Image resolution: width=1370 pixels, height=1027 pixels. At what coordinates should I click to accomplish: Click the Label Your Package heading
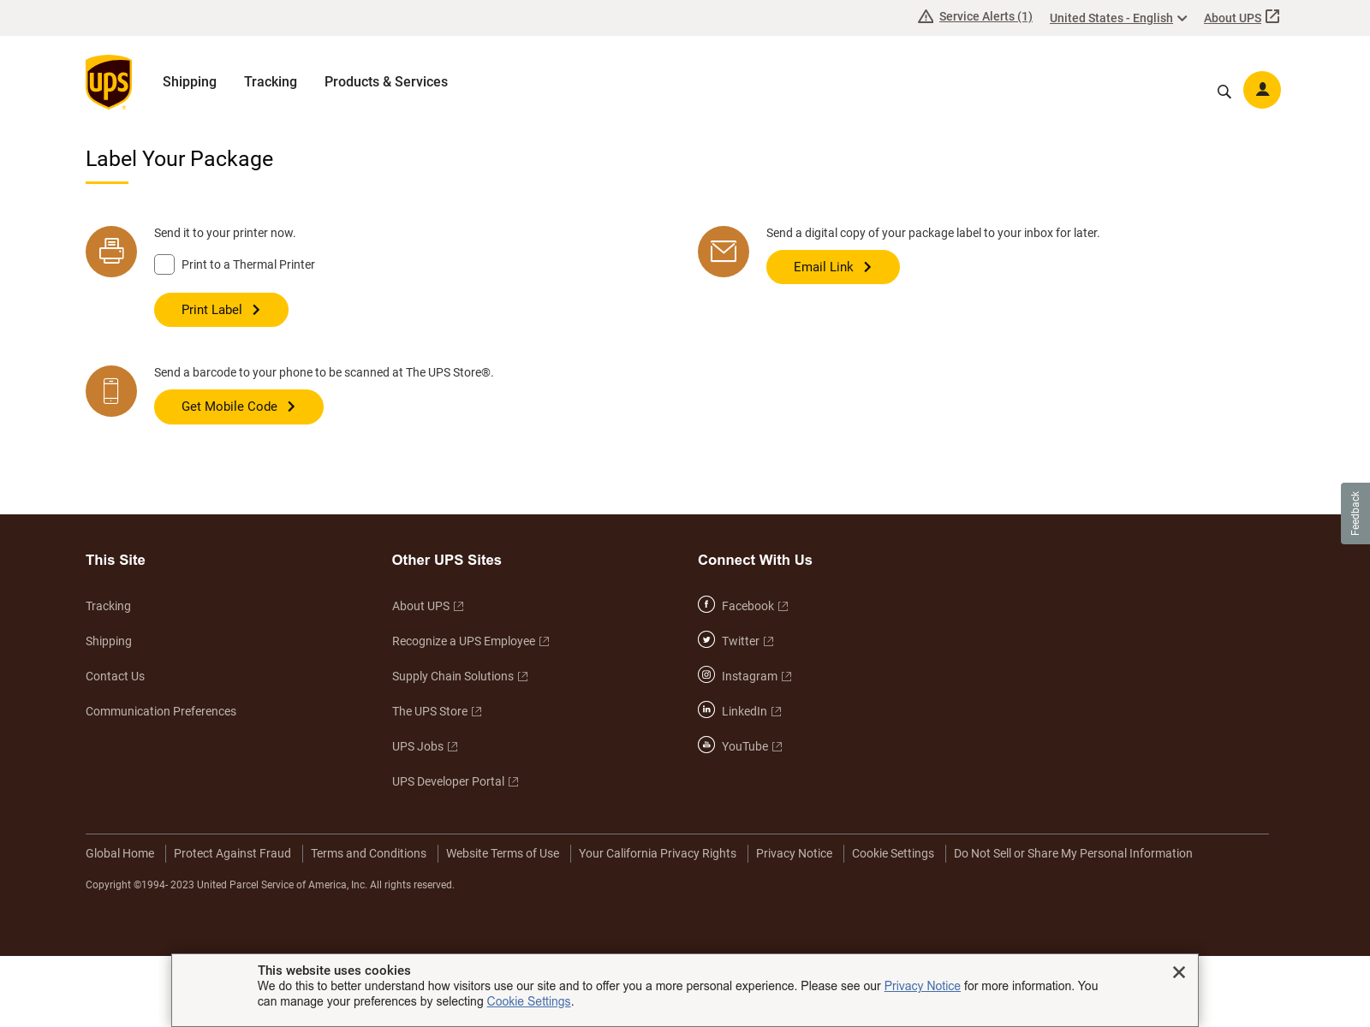point(179,159)
